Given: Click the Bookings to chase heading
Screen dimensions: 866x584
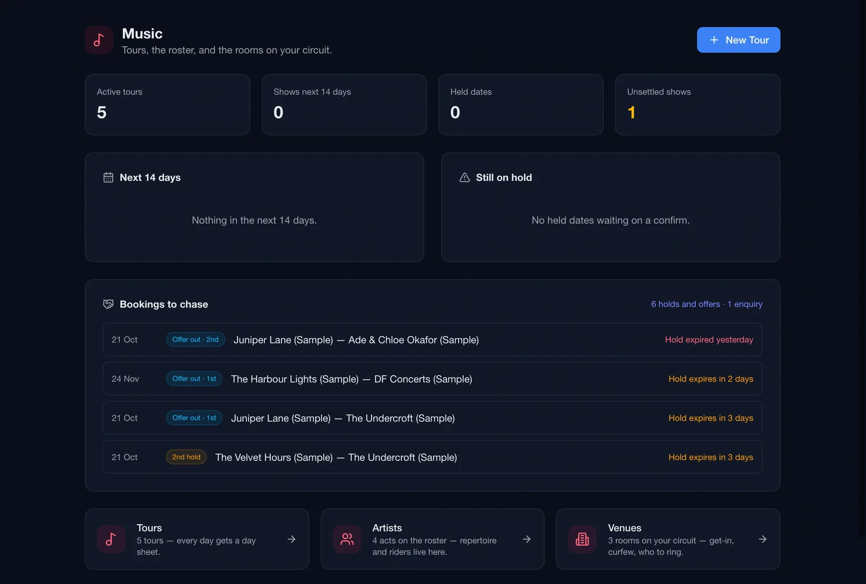Looking at the screenshot, I should pyautogui.click(x=164, y=304).
